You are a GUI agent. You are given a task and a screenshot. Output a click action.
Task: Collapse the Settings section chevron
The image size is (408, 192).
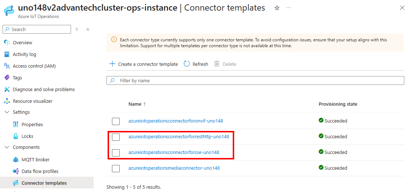7,112
